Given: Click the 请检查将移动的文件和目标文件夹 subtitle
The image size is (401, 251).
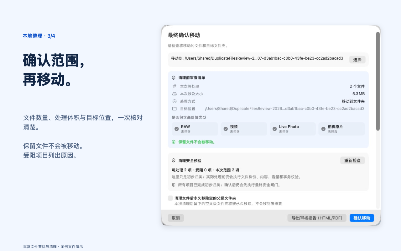Looking at the screenshot, I should pyautogui.click(x=198, y=46).
